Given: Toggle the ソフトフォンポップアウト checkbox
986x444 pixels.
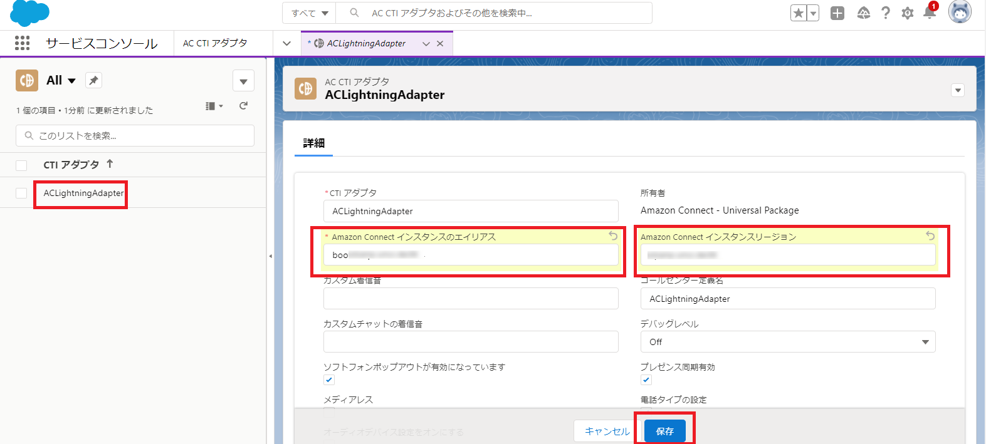Looking at the screenshot, I should coord(329,379).
